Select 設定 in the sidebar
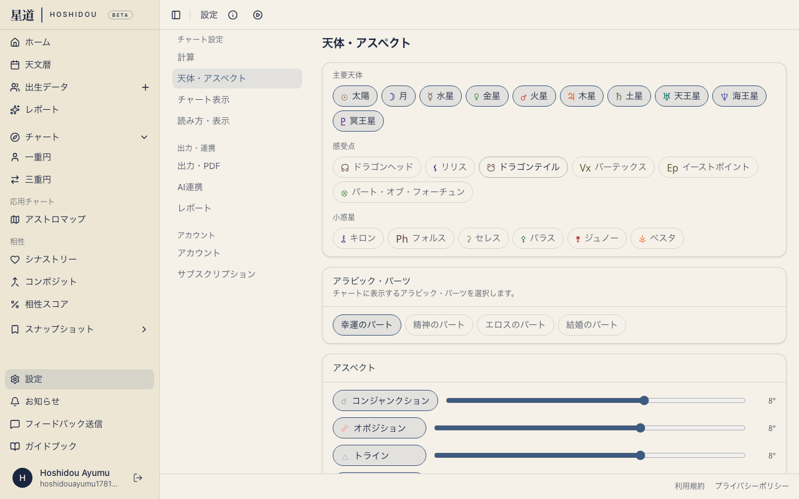The image size is (799, 499). [x=80, y=379]
